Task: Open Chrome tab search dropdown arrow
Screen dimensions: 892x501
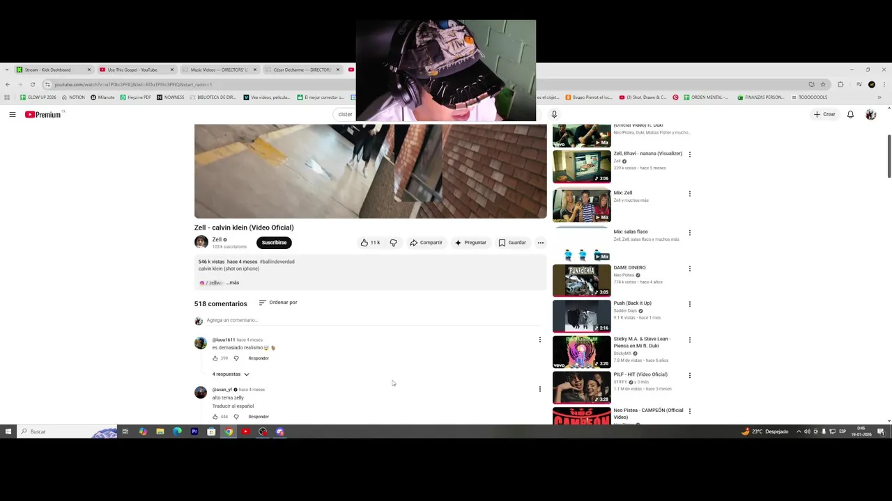Action: point(7,70)
